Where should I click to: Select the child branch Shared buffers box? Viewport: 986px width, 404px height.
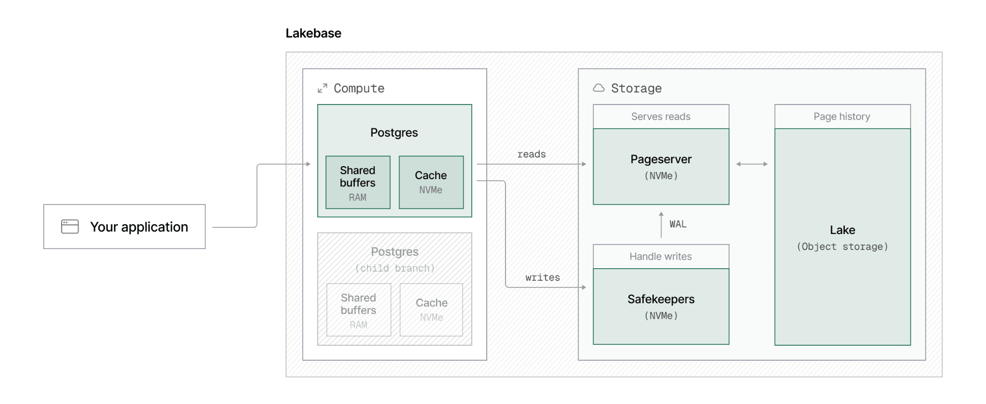(359, 310)
